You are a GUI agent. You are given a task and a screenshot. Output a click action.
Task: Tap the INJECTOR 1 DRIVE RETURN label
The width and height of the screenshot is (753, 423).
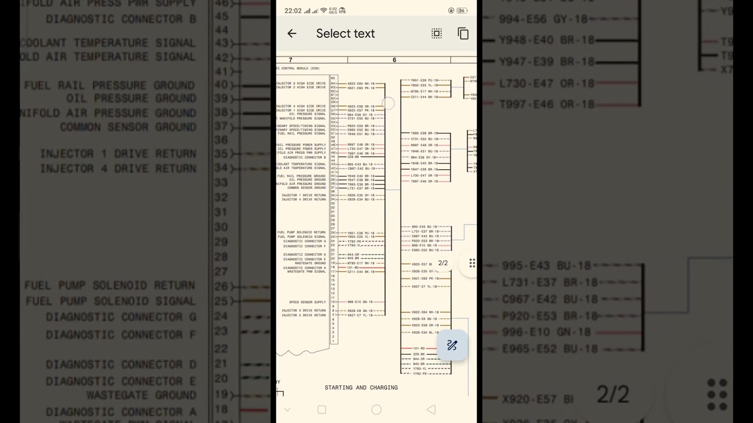[304, 195]
